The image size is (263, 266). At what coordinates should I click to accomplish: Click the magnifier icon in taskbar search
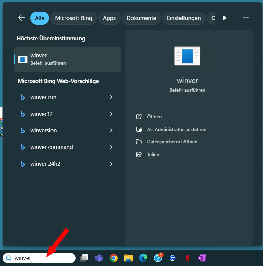(x=9, y=258)
